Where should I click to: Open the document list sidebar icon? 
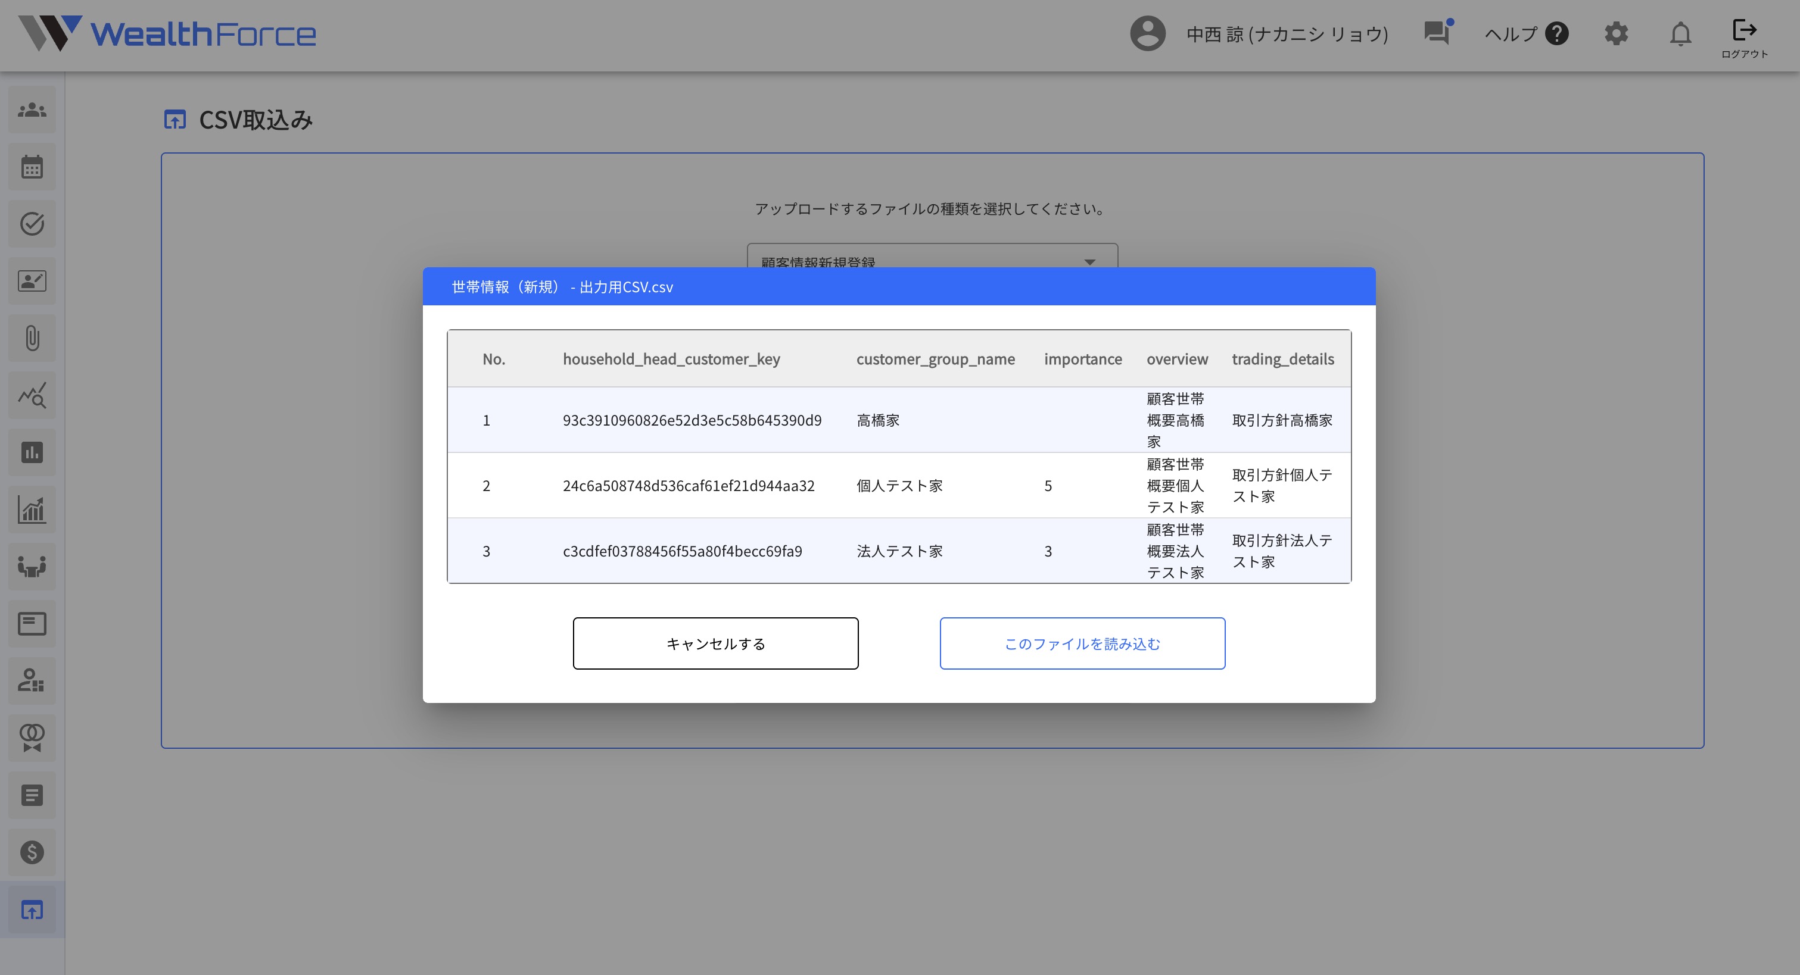click(x=32, y=795)
